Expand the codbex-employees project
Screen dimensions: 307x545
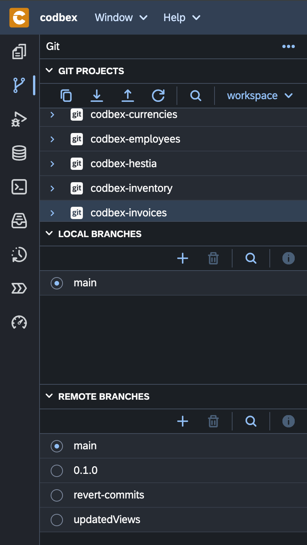click(53, 139)
